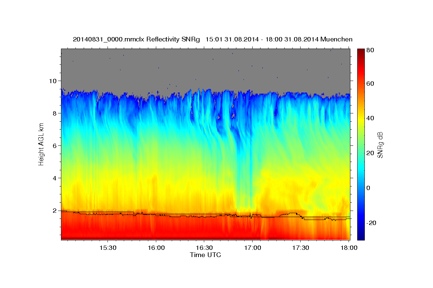Click the colorbar value 40

371,118
